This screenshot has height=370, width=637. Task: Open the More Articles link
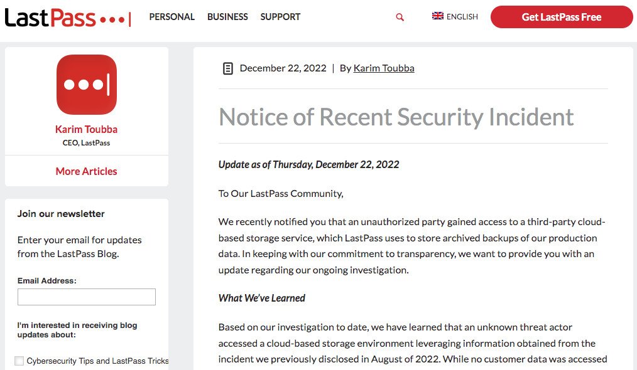pos(87,171)
